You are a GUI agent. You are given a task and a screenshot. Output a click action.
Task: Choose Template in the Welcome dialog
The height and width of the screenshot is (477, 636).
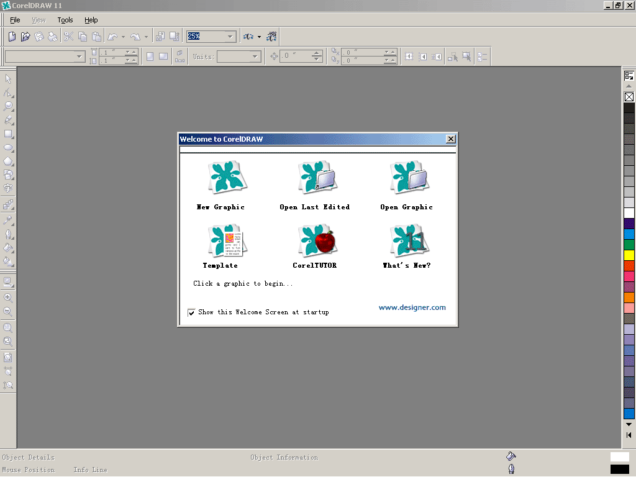(x=227, y=240)
